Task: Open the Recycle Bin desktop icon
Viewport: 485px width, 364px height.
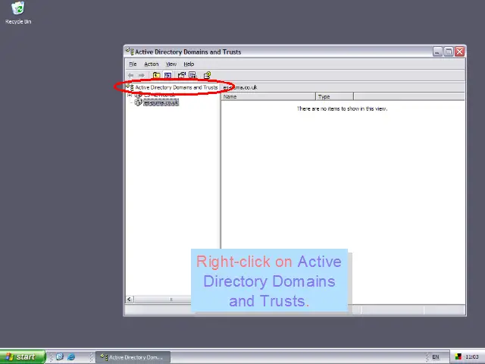Action: tap(18, 13)
